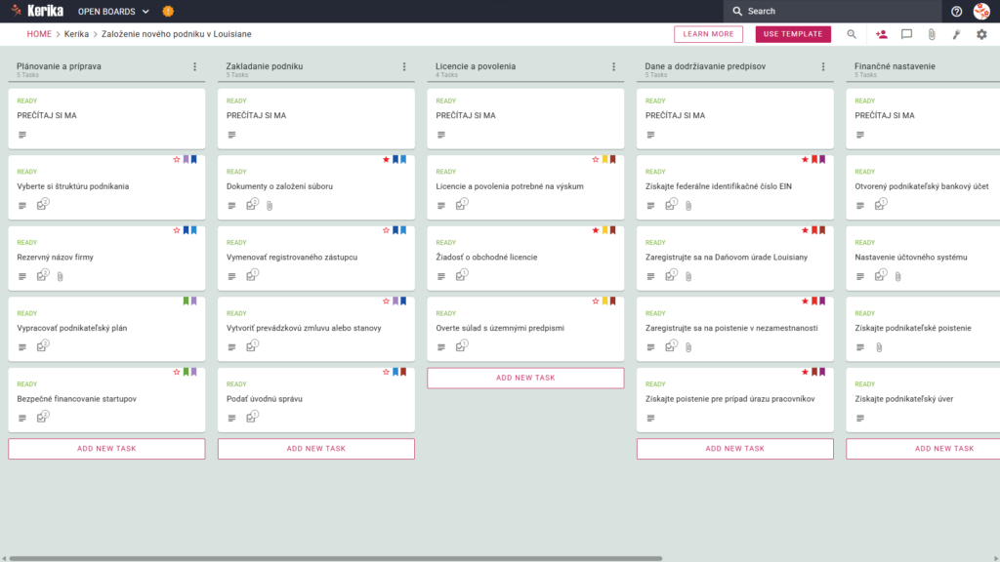Toggle star on Rezervný názov firmy

pos(177,230)
